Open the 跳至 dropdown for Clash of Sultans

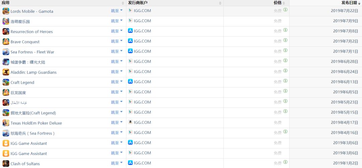pos(117,163)
